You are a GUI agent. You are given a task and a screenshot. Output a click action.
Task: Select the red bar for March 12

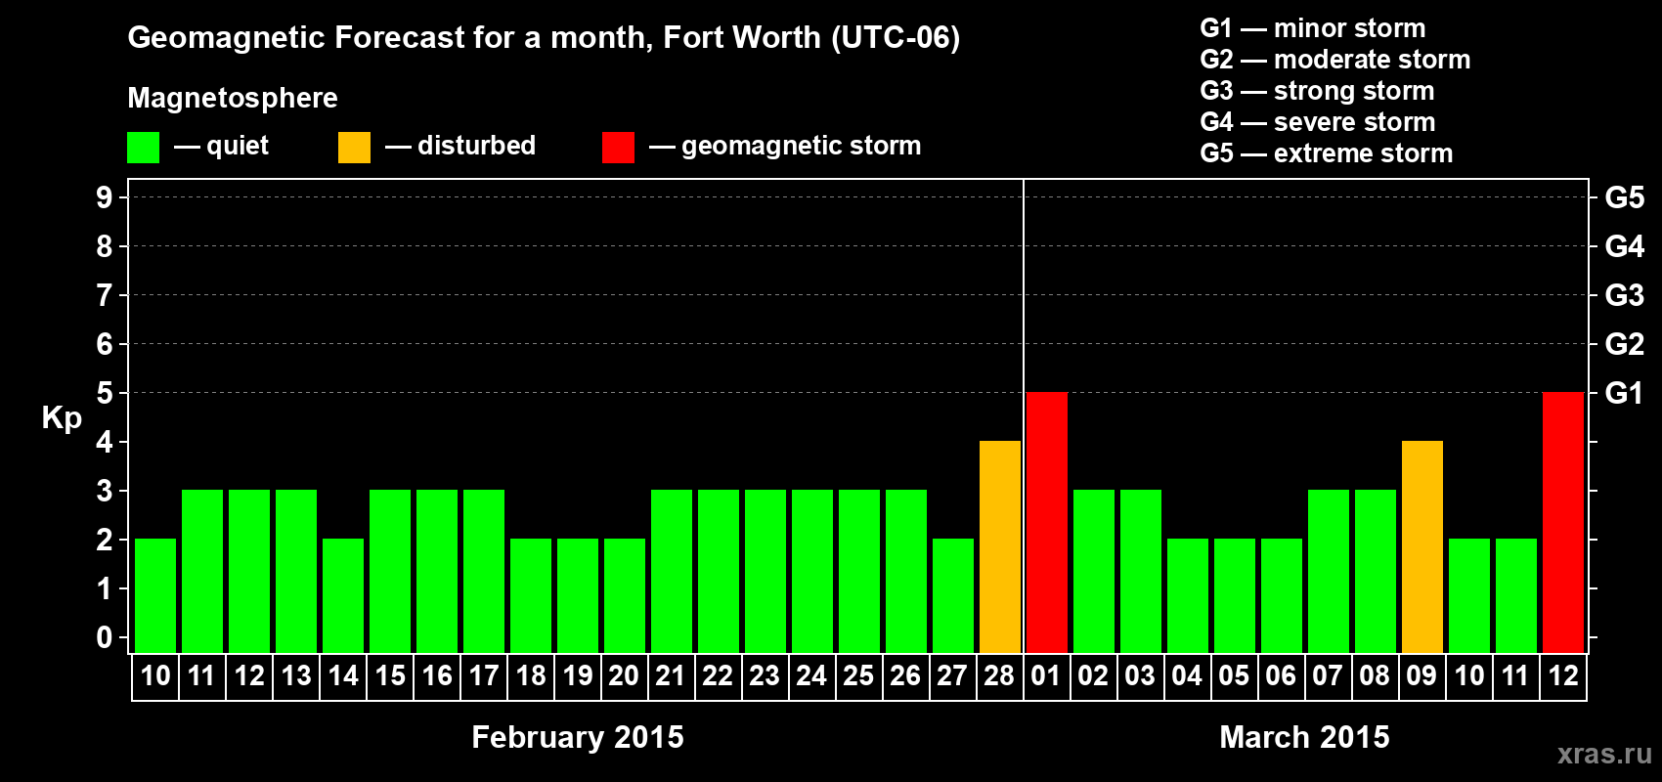pyautogui.click(x=1563, y=523)
